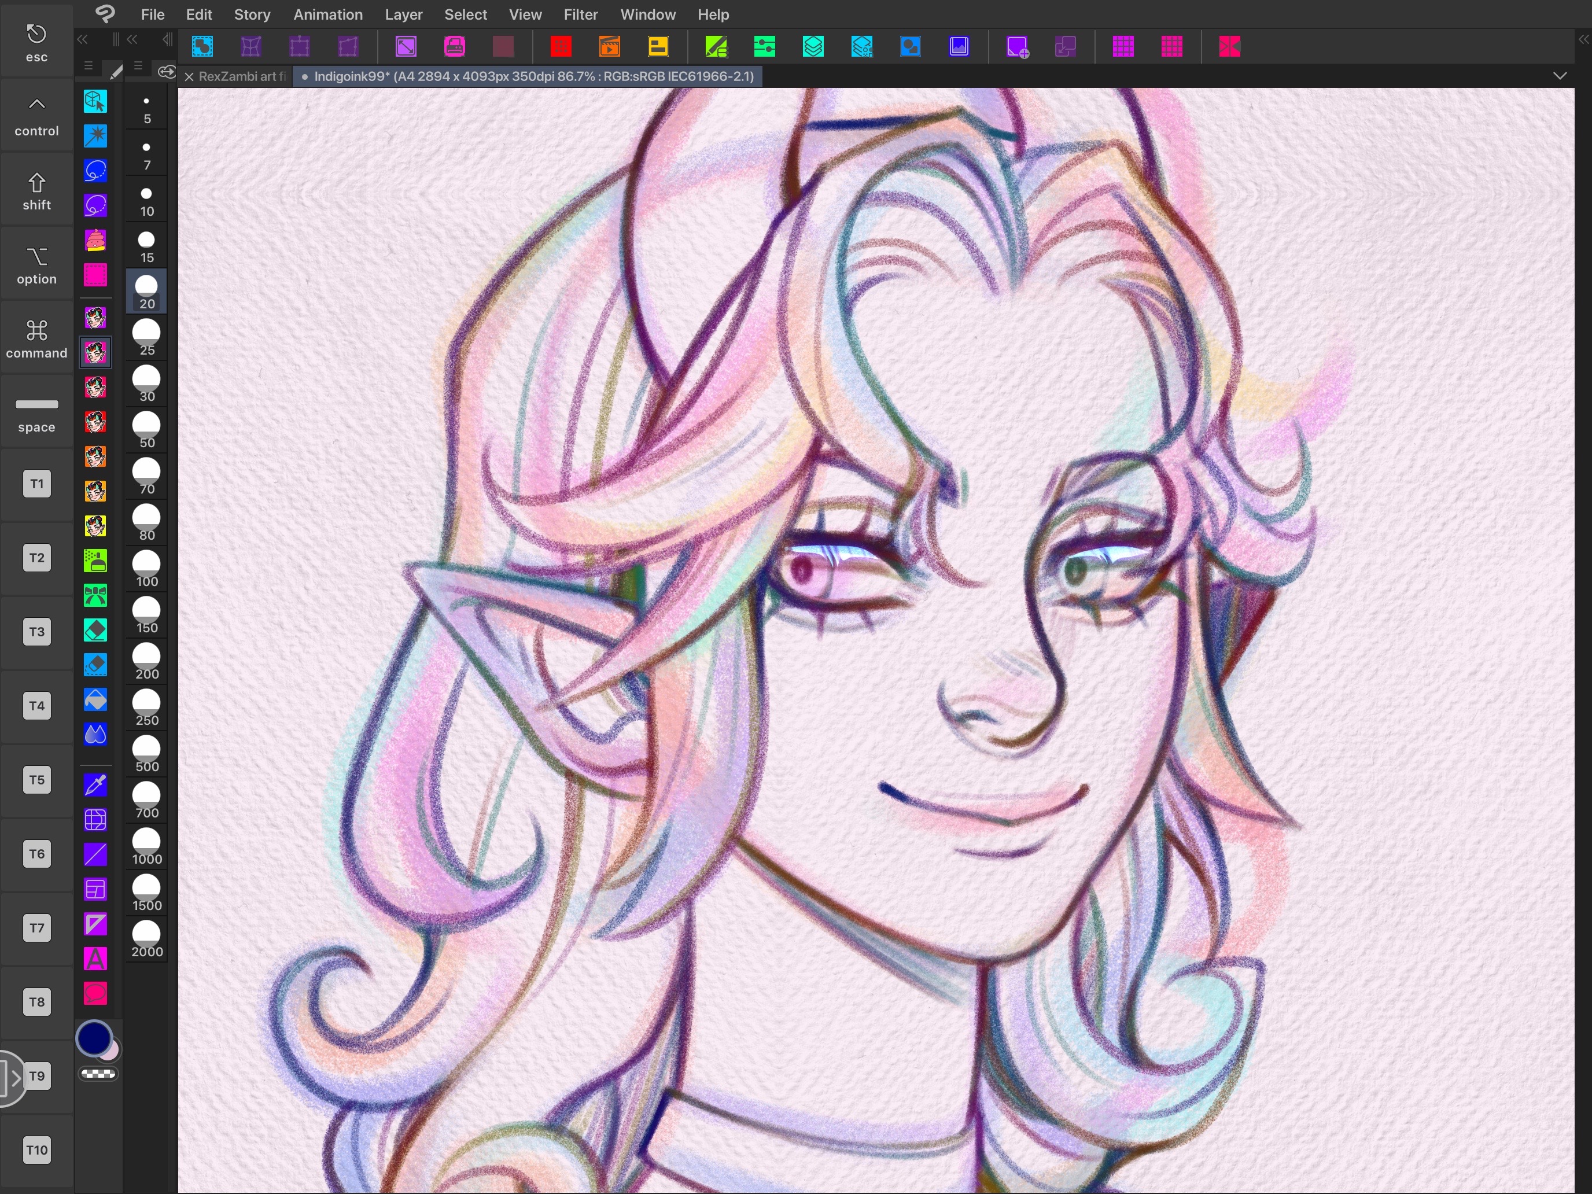Select the Blend water drops tool

click(95, 734)
